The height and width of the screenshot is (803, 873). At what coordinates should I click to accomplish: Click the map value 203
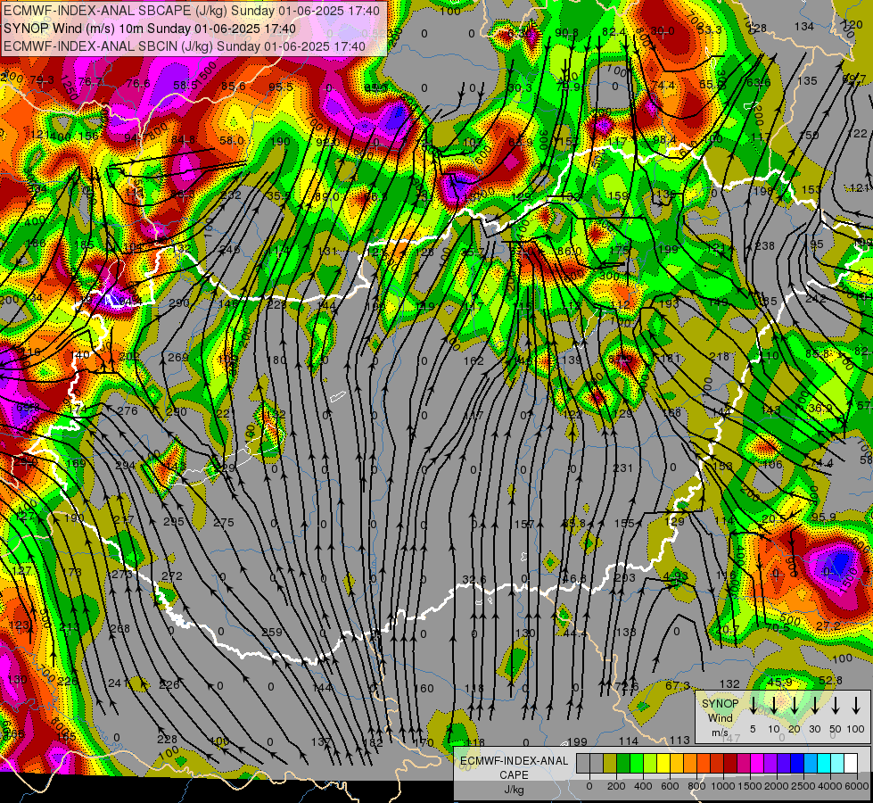(625, 576)
